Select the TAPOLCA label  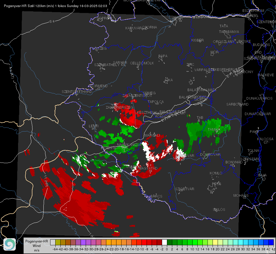156,102
